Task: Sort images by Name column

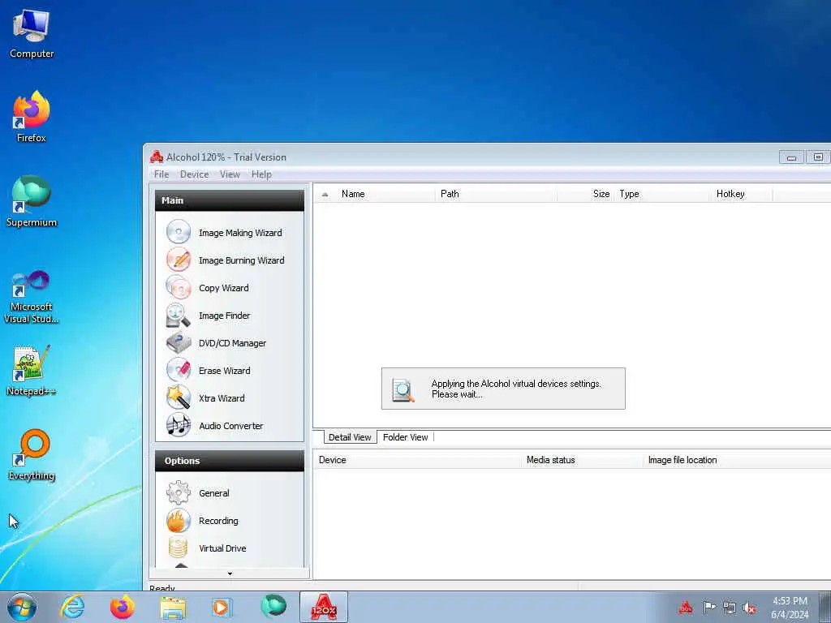Action: [x=385, y=194]
